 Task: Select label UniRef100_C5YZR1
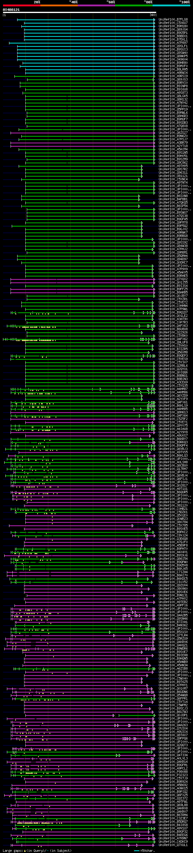(173, 299)
